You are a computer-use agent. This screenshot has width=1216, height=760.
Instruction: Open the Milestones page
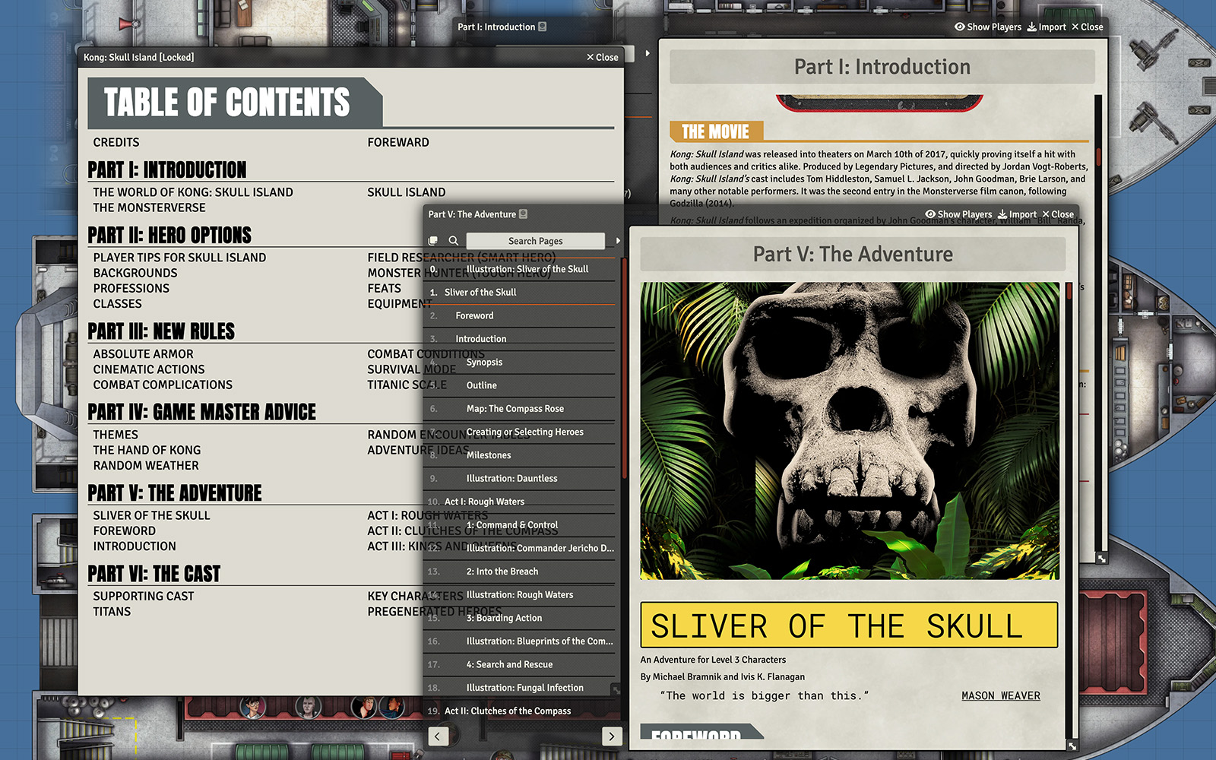(519, 455)
